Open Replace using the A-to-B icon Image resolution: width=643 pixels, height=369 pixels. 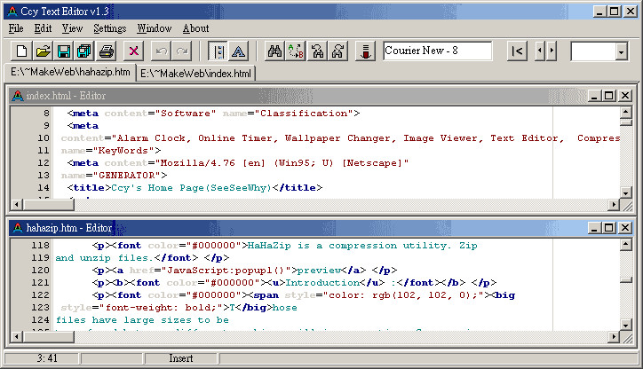coord(296,51)
